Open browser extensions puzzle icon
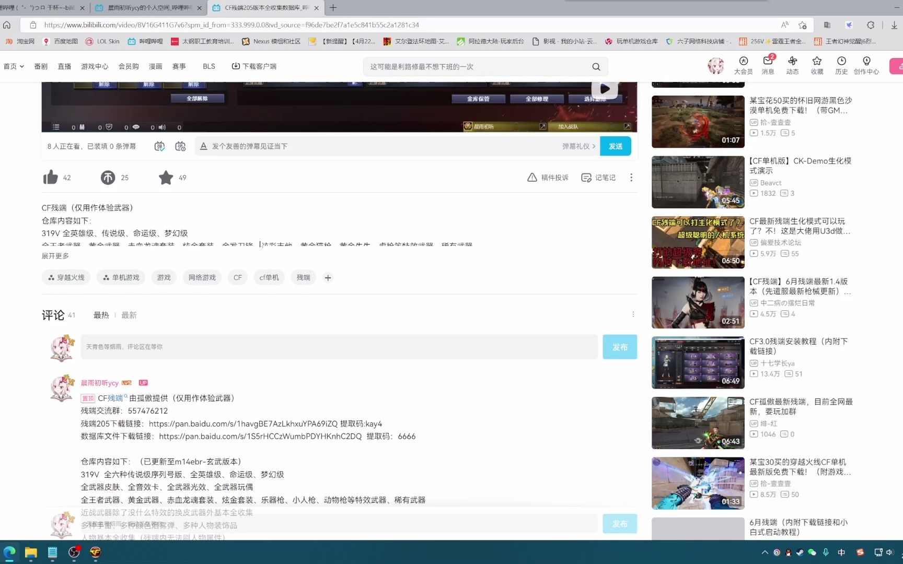Viewport: 903px width, 564px height. 870,25
